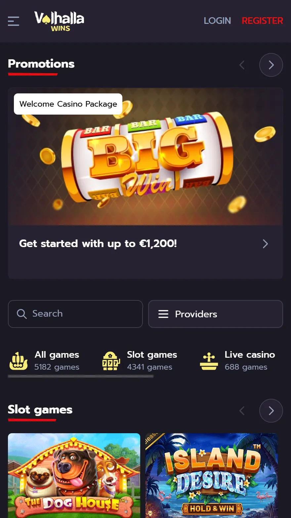Open the hamburger menu icon
The height and width of the screenshot is (518, 291).
pyautogui.click(x=14, y=21)
